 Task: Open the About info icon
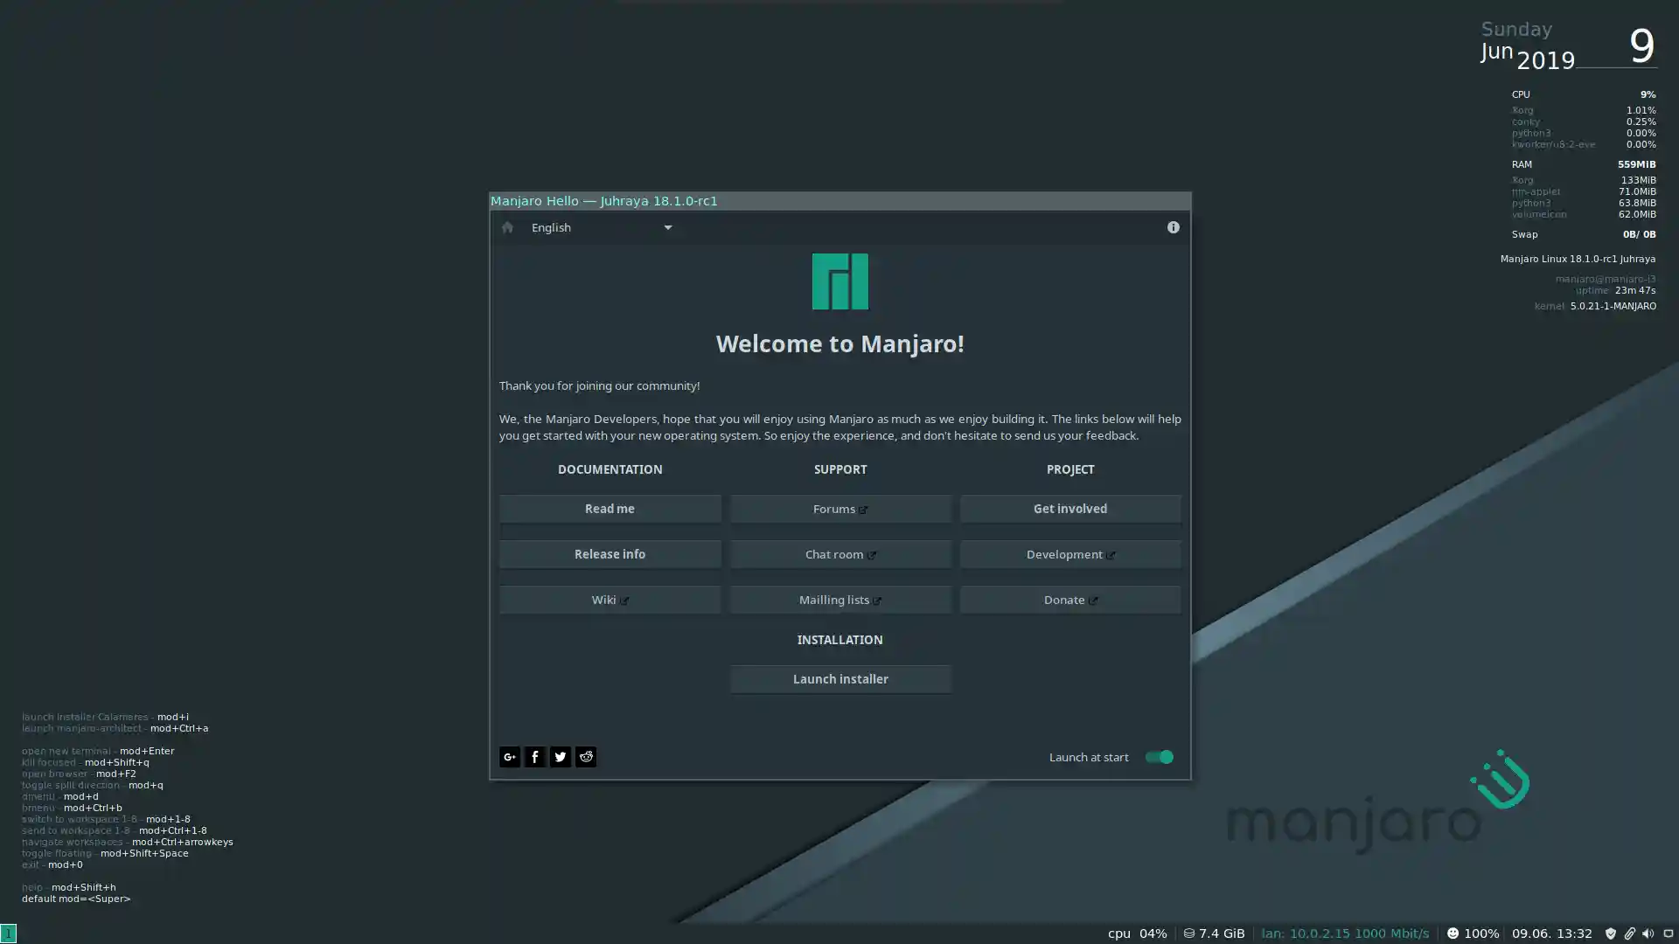pos(1173,227)
